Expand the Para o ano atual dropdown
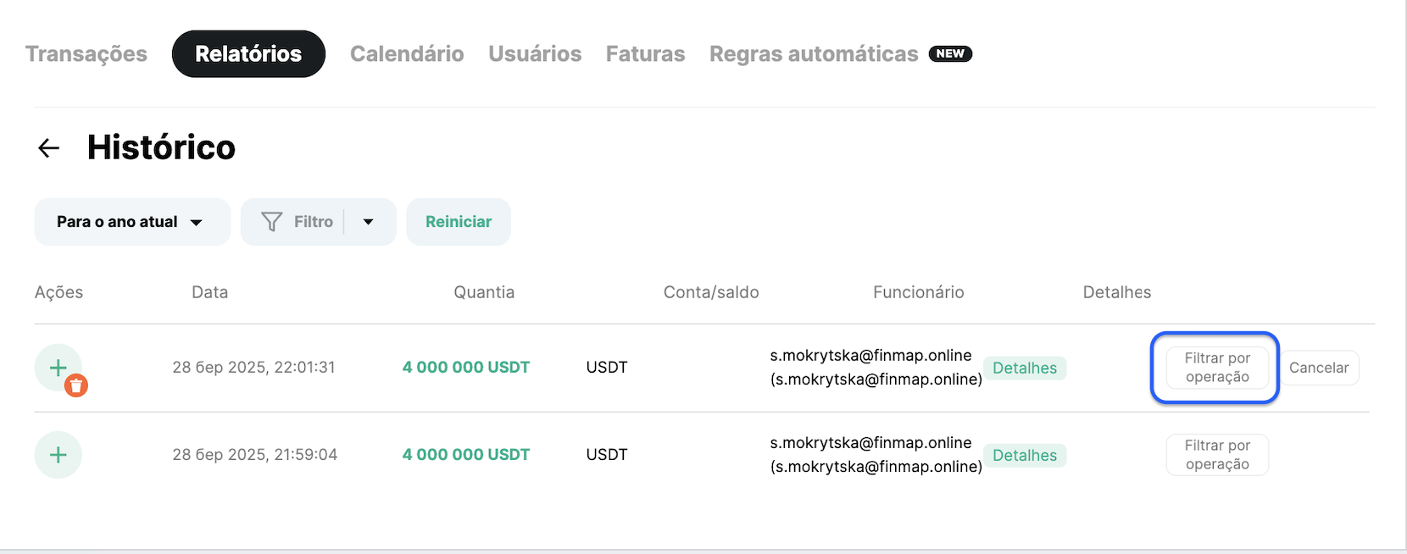 point(132,222)
